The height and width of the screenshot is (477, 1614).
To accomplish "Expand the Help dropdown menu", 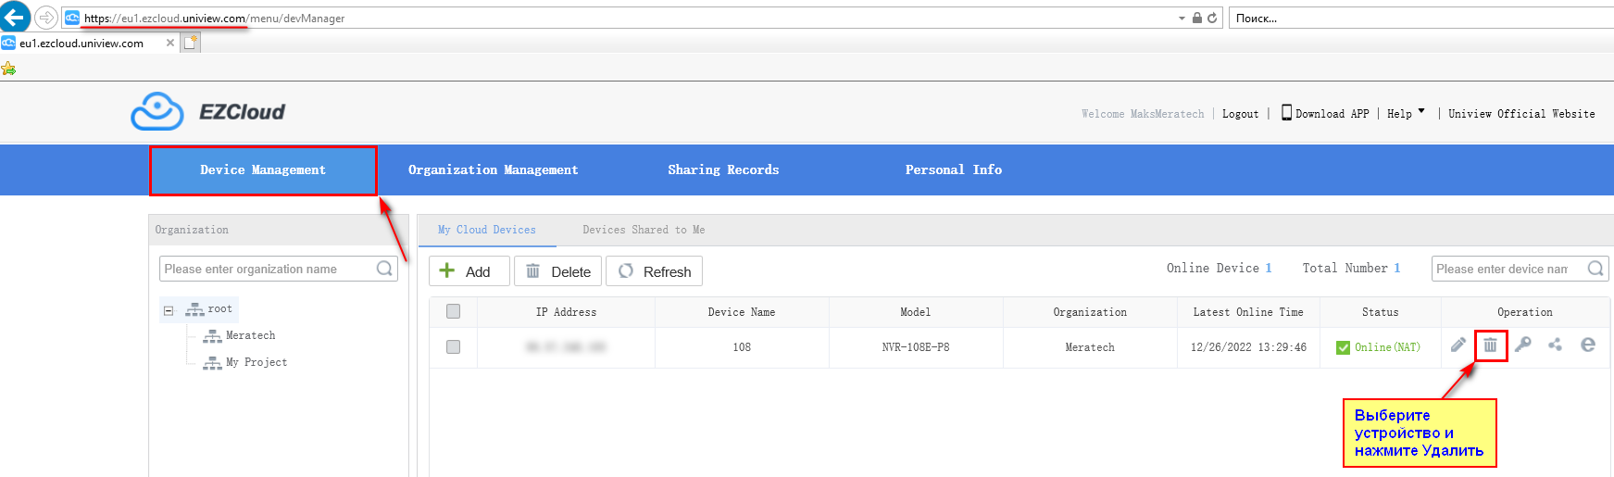I will pyautogui.click(x=1406, y=113).
